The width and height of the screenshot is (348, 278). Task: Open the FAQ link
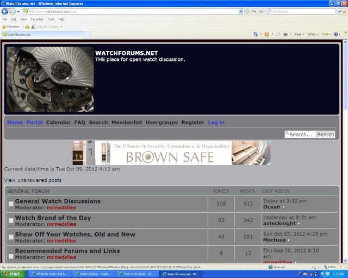(80, 122)
